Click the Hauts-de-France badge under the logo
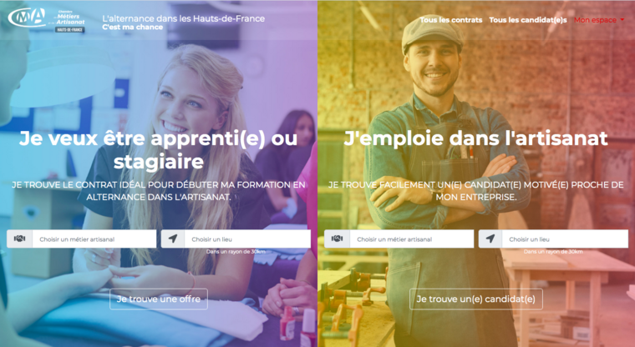The image size is (635, 347). click(x=70, y=30)
